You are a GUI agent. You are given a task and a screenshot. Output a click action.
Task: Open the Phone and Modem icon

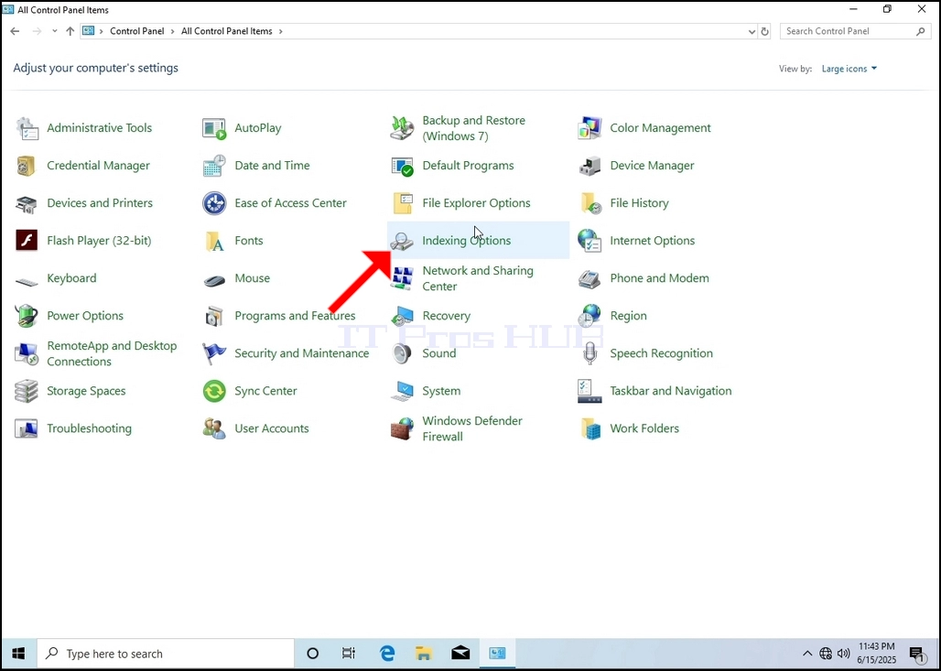point(589,278)
